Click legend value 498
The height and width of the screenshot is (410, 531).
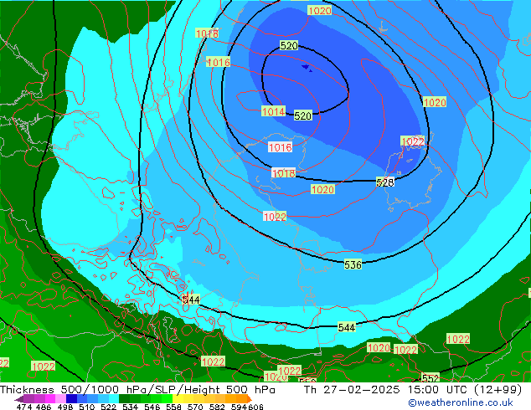pos(65,407)
